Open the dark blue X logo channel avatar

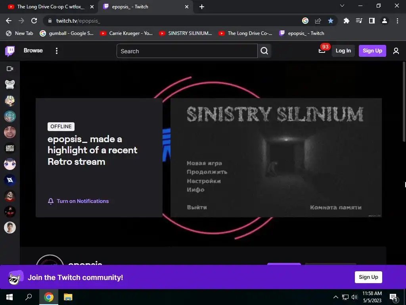(10, 180)
